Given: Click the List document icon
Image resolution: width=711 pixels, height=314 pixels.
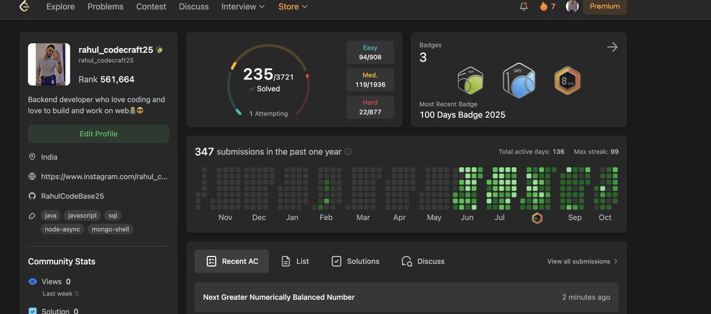Looking at the screenshot, I should pyautogui.click(x=286, y=261).
